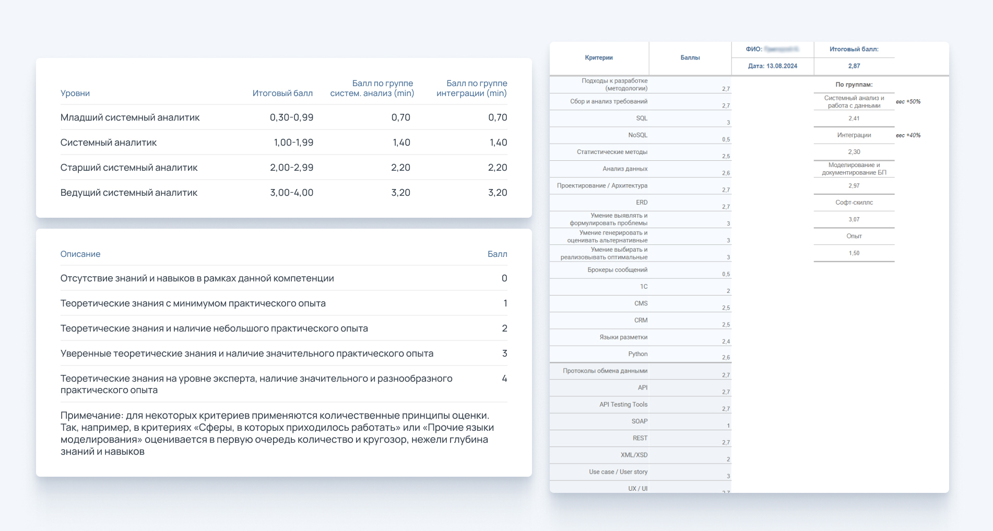
Task: Click the 'вес +50%' weight note
Action: tap(908, 102)
